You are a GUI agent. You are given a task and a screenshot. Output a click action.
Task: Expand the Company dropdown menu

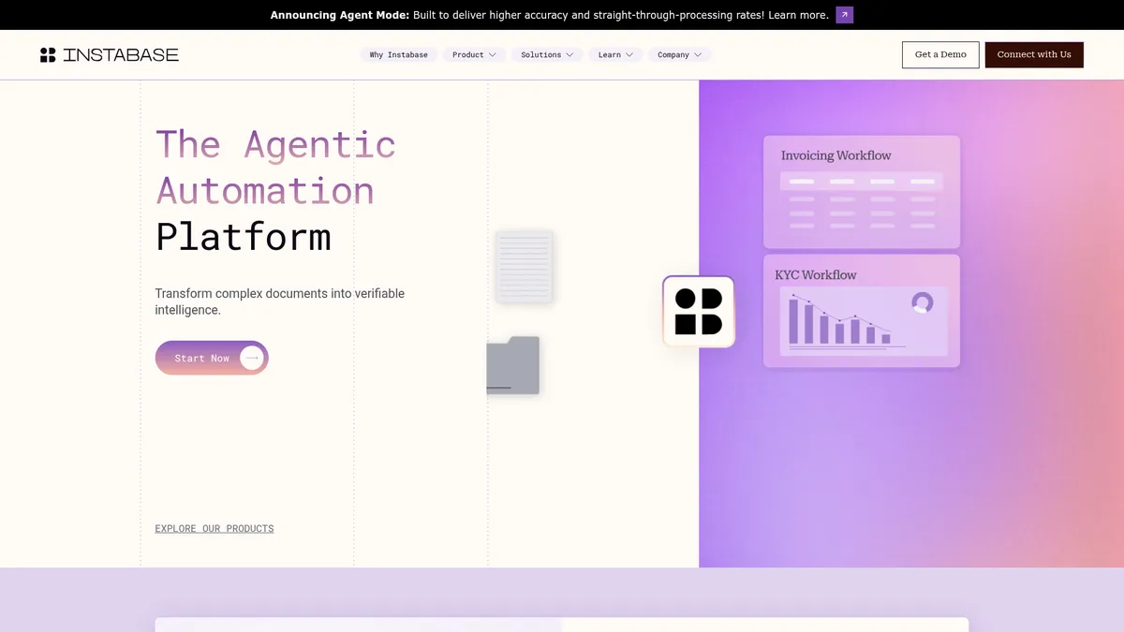[x=679, y=54]
